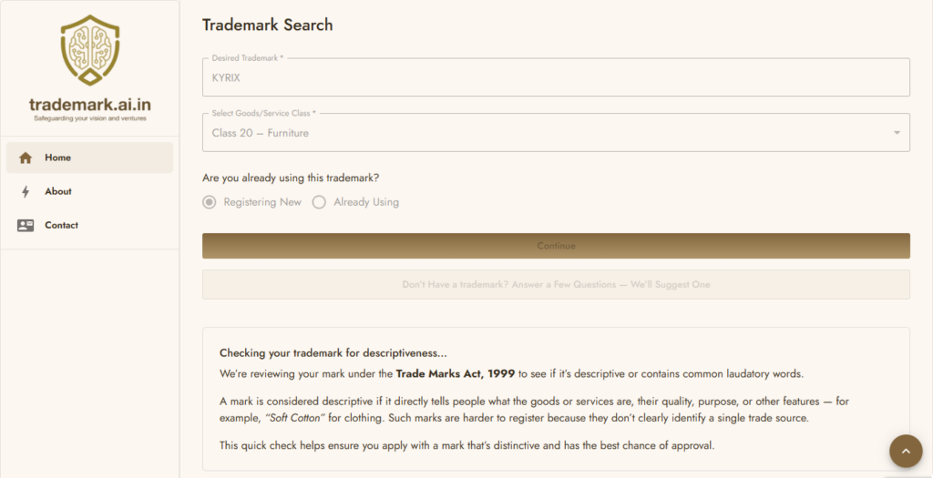Screen dimensions: 933x478
Task: Click the trademark.ai.in shield brain logo
Action: [x=90, y=51]
